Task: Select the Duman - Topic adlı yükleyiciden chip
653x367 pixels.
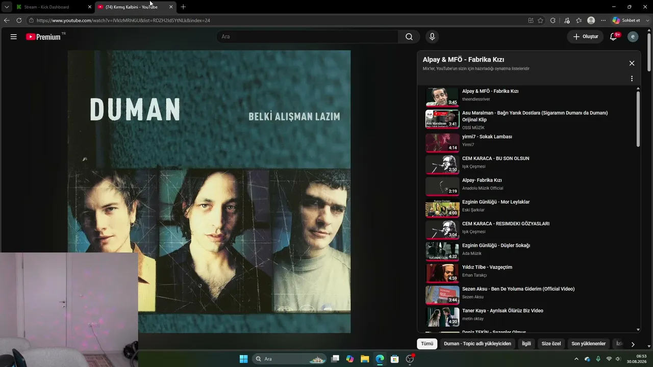Action: pyautogui.click(x=478, y=344)
